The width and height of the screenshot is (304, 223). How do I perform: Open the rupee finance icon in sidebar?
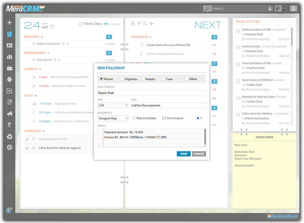click(x=9, y=125)
